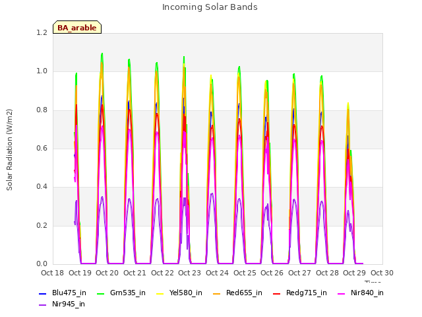Click the Oct 25 x-axis tick label
This screenshot has height=317, width=422.
[245, 273]
